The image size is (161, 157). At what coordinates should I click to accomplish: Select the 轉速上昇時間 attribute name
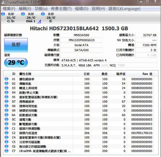[28, 88]
